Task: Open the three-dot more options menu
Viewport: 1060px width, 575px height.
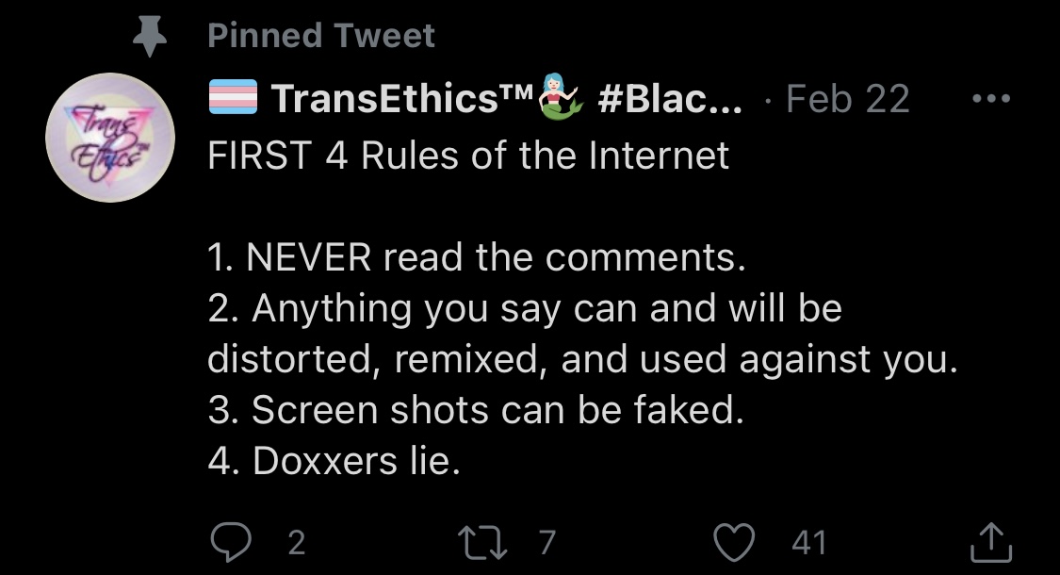Action: tap(991, 99)
